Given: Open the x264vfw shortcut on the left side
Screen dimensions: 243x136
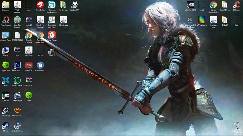Looking at the screenshot, I should pos(6,96).
